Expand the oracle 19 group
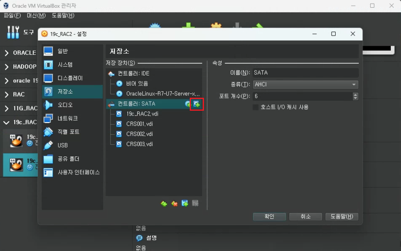Image resolution: width=401 pixels, height=251 pixels. [7, 81]
